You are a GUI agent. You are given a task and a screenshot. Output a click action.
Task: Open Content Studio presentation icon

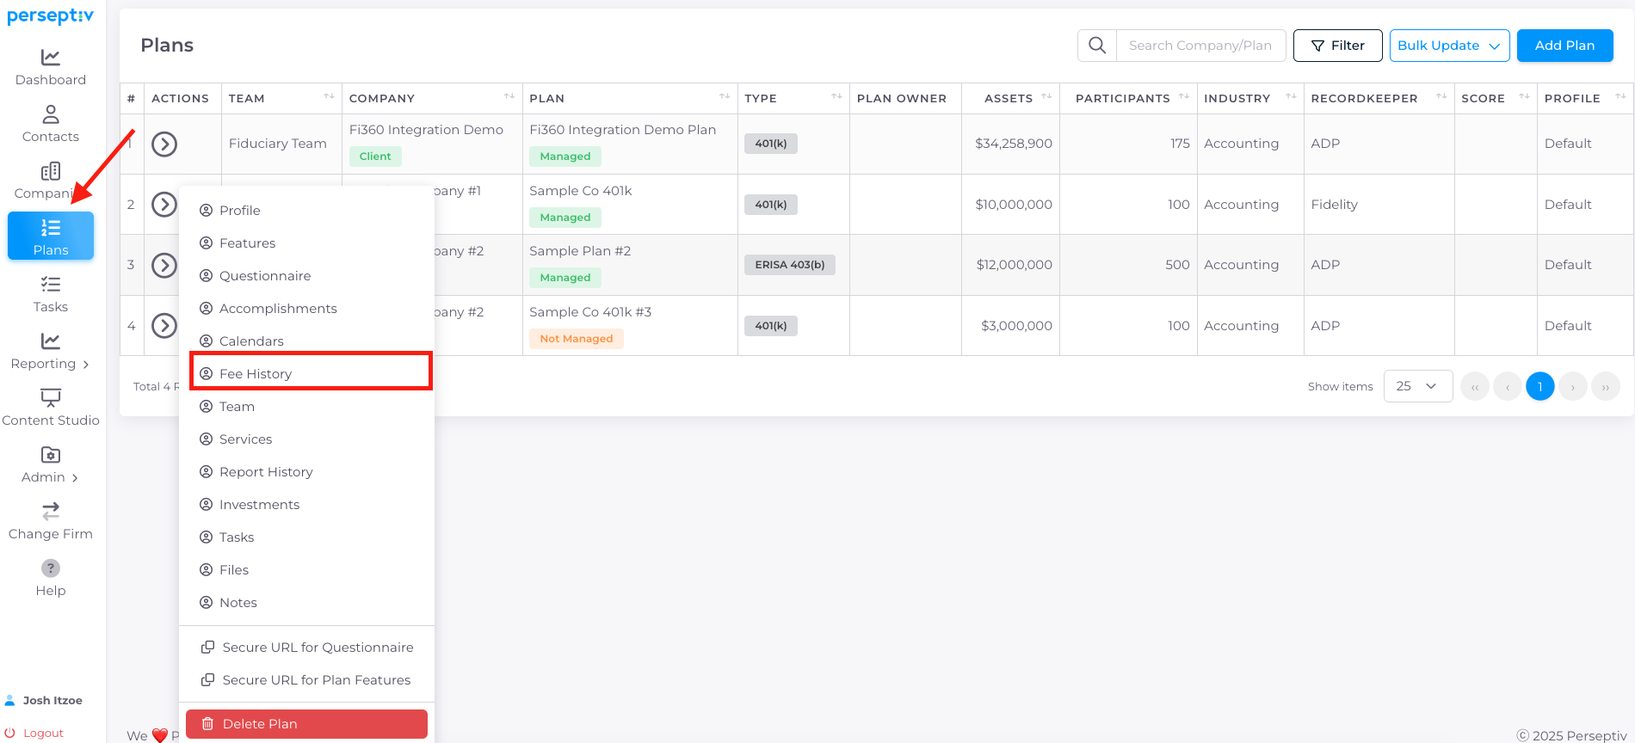[51, 398]
